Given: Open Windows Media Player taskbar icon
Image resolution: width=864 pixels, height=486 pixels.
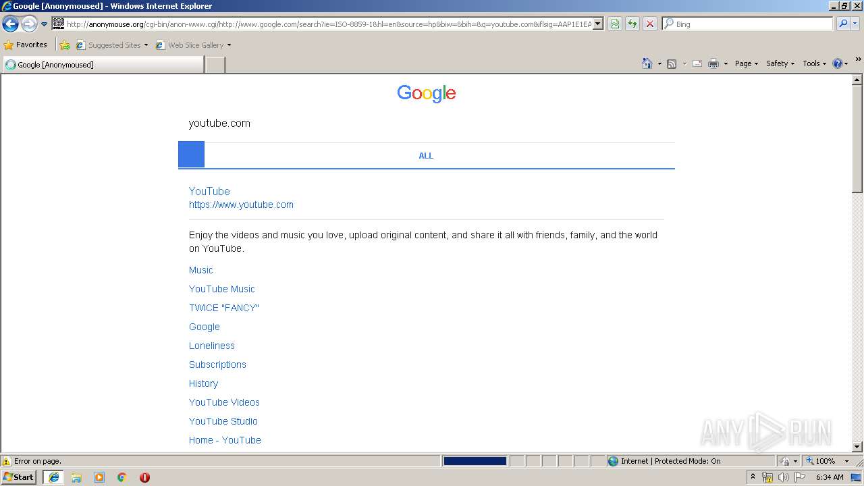Looking at the screenshot, I should pos(99,477).
